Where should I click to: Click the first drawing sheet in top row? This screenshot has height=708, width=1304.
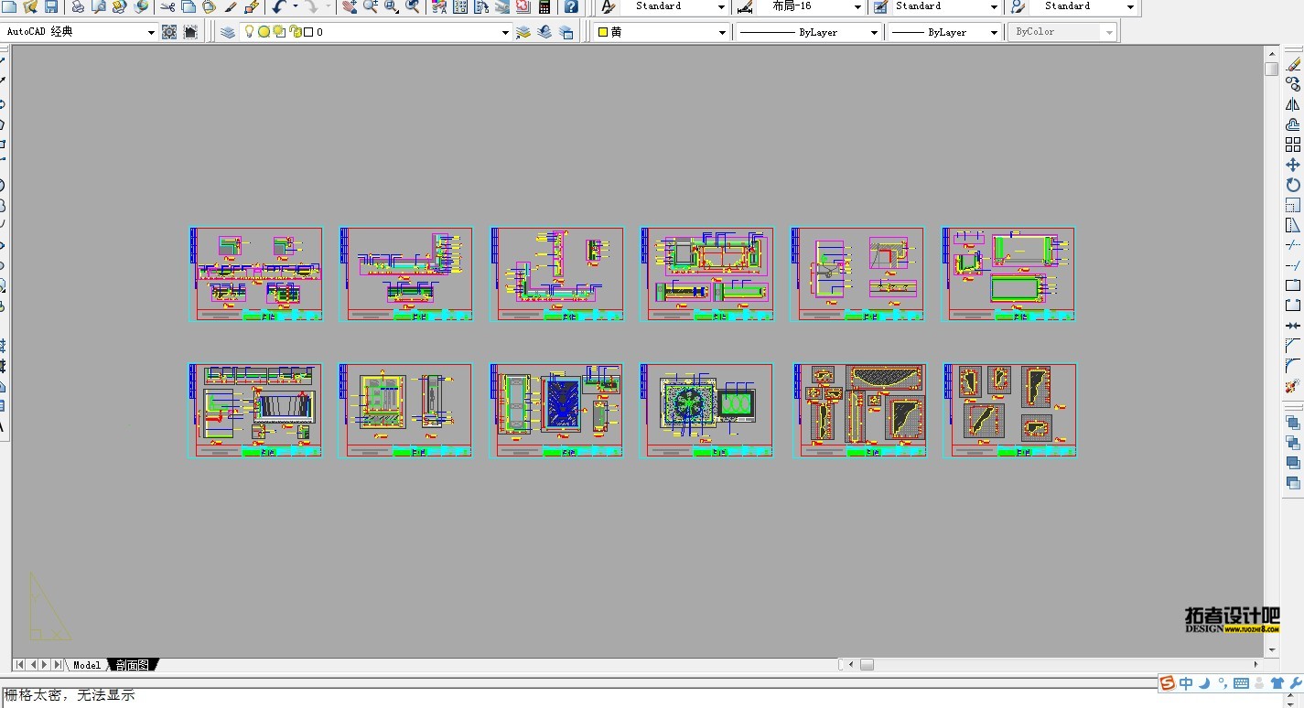[x=256, y=274]
